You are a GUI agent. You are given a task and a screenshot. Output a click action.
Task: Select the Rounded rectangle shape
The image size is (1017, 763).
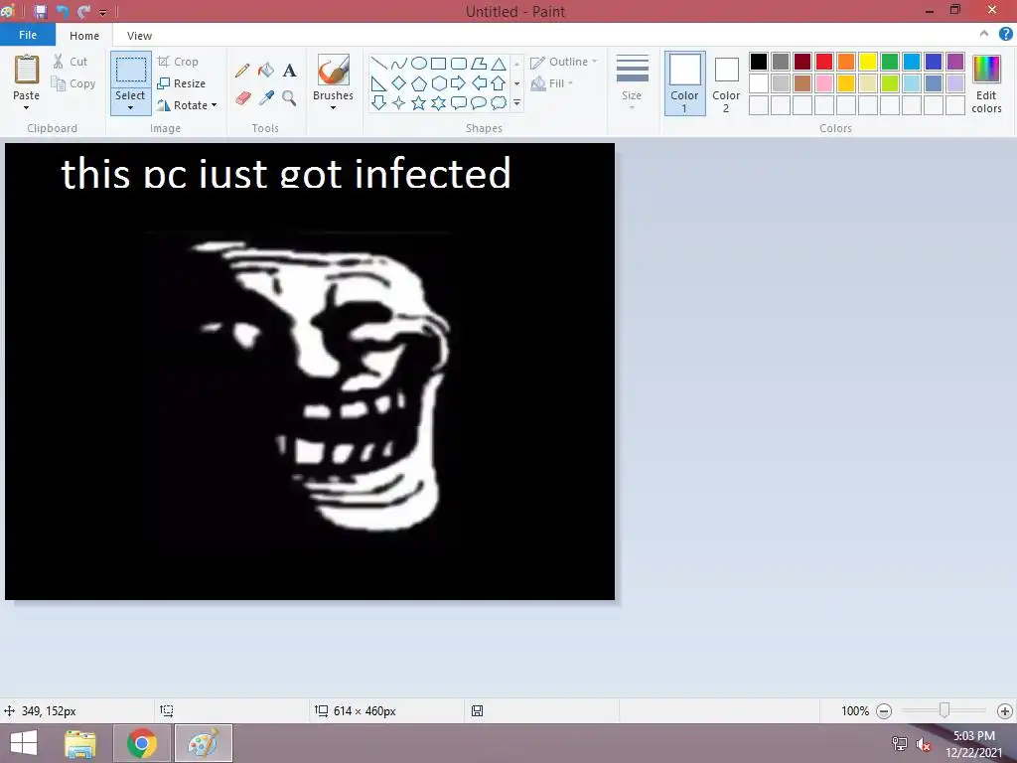[459, 63]
